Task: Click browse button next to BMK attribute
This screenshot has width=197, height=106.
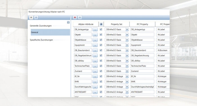Action: pyautogui.click(x=95, y=82)
